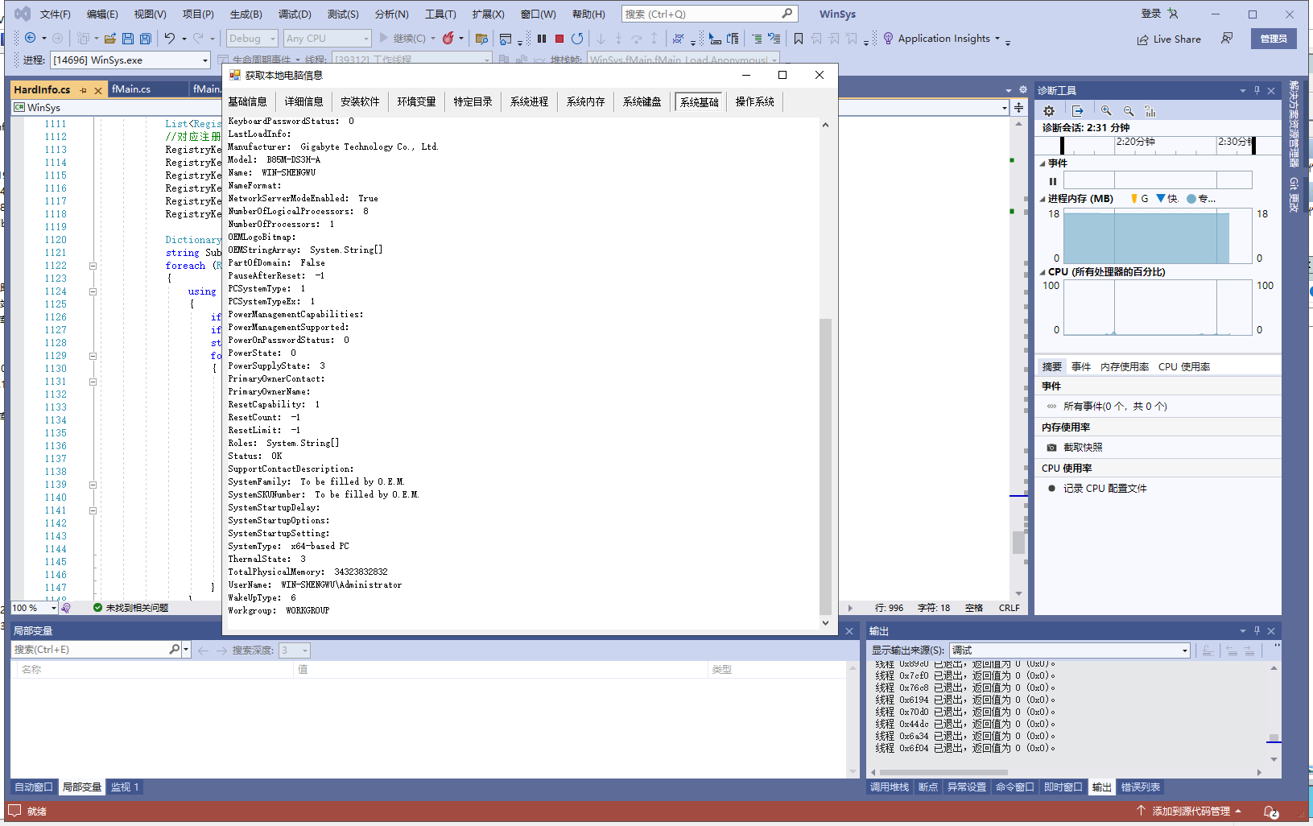The width and height of the screenshot is (1313, 826).
Task: Click the Application Insights lightbulb icon
Action: (888, 38)
